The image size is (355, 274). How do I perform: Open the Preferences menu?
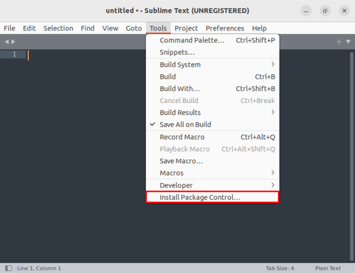tap(225, 28)
